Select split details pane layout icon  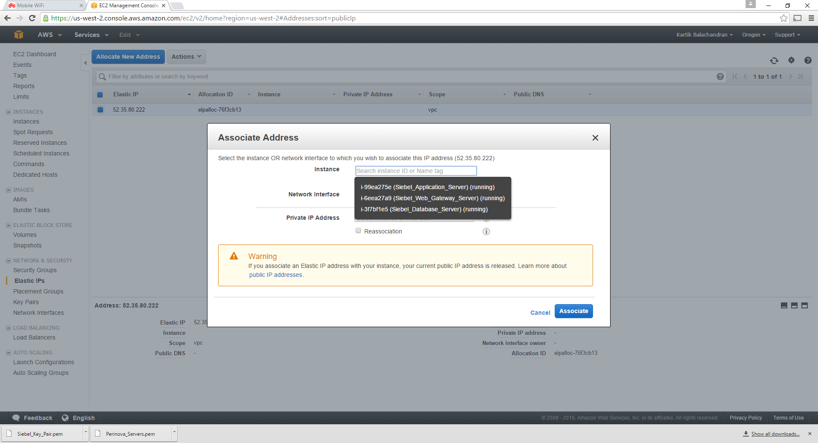coord(794,305)
